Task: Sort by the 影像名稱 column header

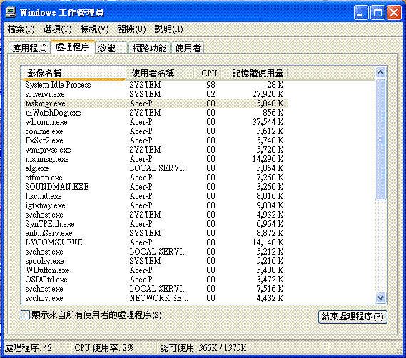Action: pyautogui.click(x=73, y=73)
